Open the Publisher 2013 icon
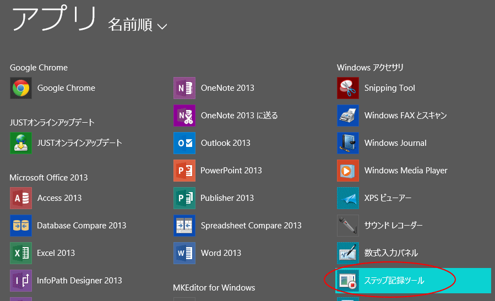Viewport: 495px width, 301px height. click(x=184, y=198)
